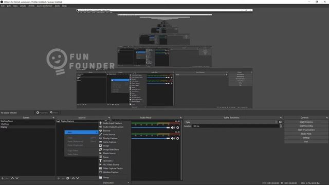
Task: Add a Window Capture source
Action: (x=111, y=172)
